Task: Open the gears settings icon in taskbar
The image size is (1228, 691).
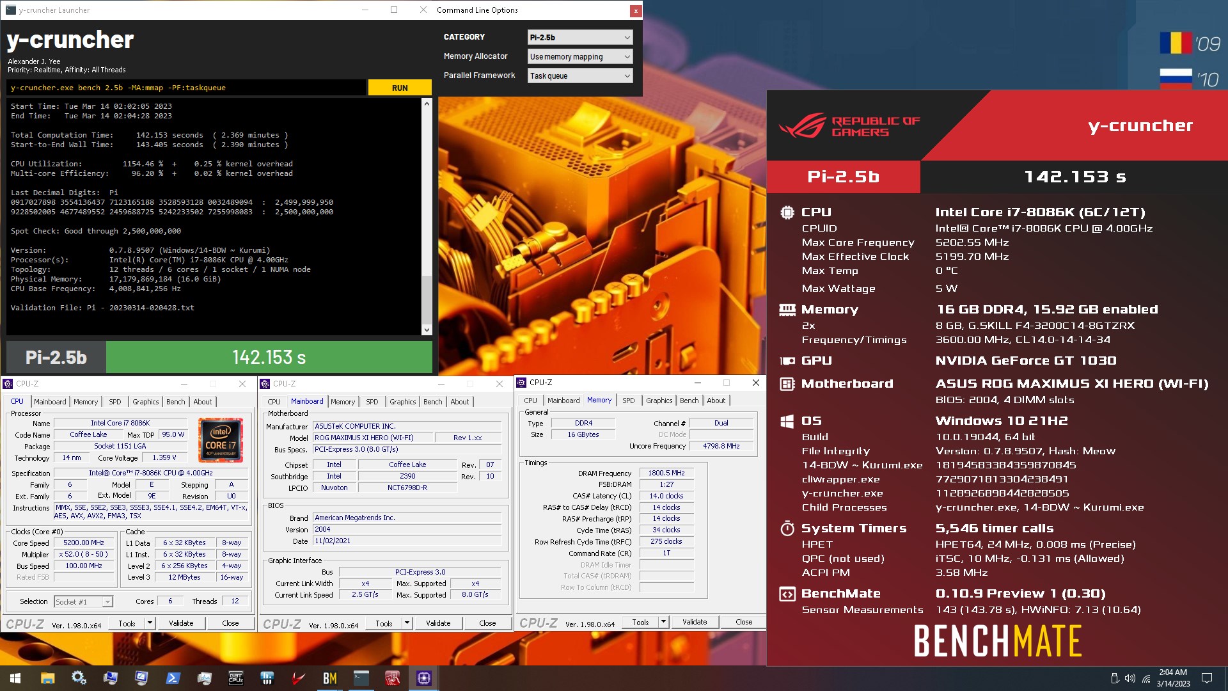Action: tap(79, 678)
